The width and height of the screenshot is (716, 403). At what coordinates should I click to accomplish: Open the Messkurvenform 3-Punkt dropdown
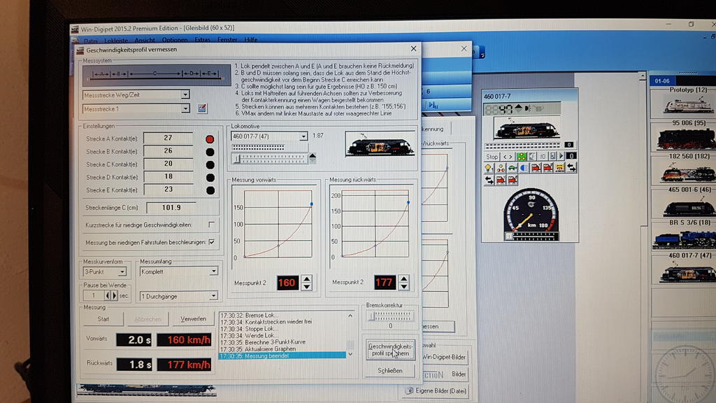click(x=122, y=272)
